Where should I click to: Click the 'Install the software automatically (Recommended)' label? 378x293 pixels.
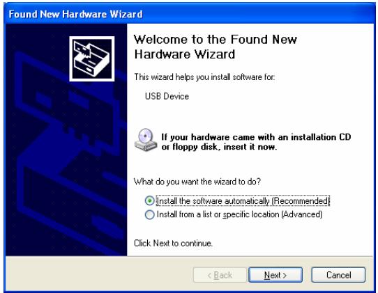coord(243,201)
